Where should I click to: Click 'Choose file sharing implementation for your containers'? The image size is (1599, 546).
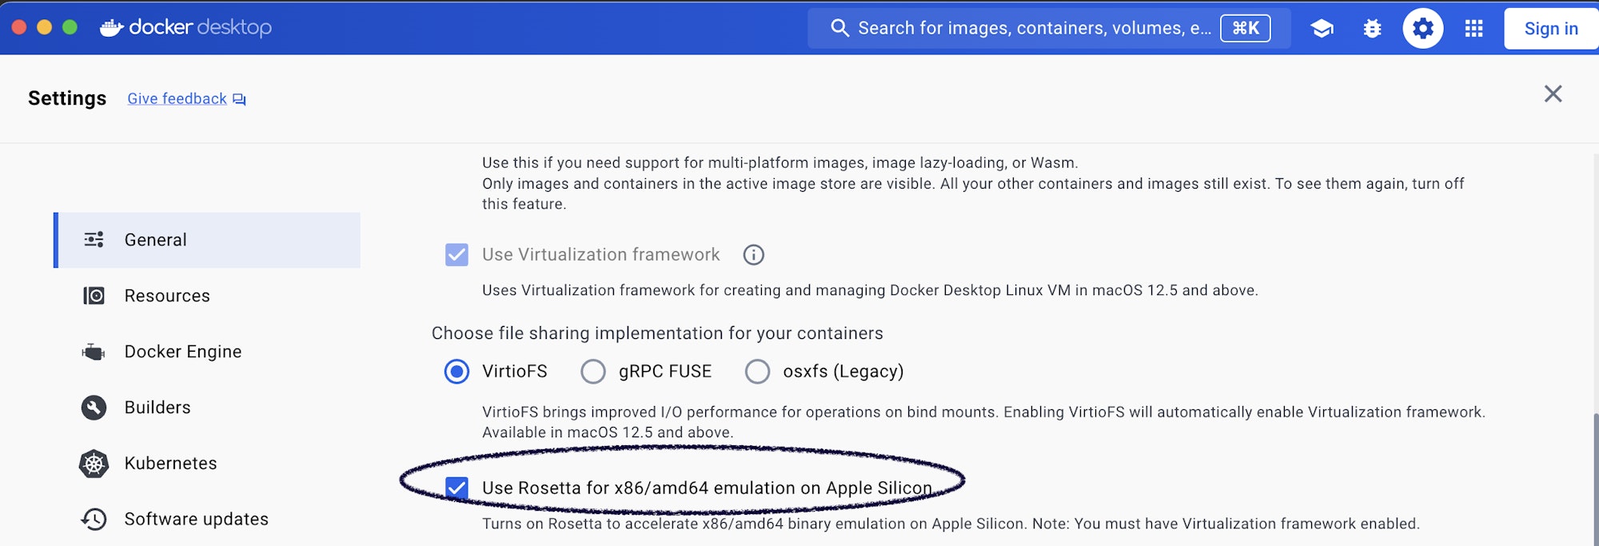click(x=657, y=333)
